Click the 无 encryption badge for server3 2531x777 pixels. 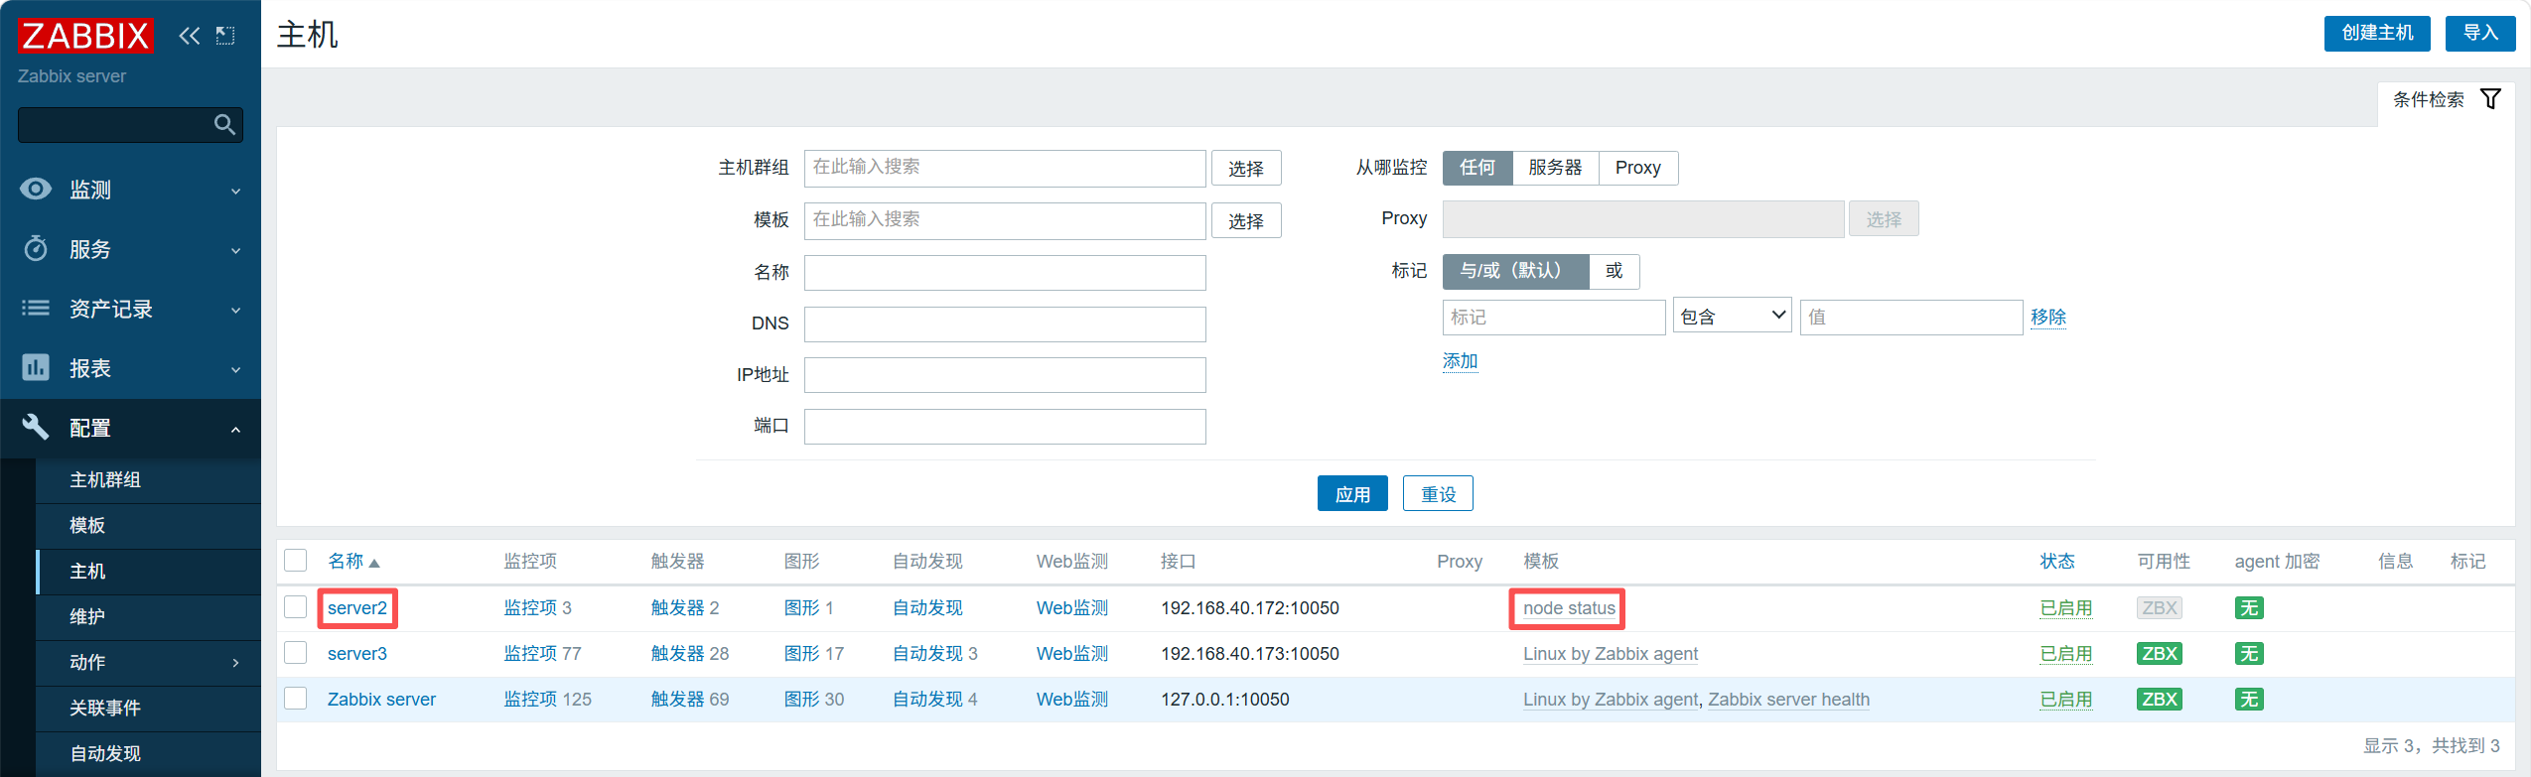click(2249, 654)
